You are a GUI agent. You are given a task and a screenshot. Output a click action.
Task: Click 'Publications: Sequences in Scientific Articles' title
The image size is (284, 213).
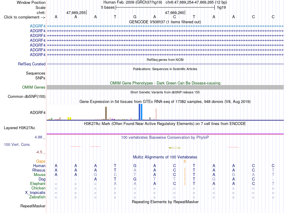[x=165, y=69]
